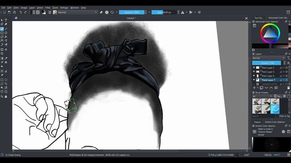
Task: Toggle vertical mirror tool
Action: coord(191,12)
